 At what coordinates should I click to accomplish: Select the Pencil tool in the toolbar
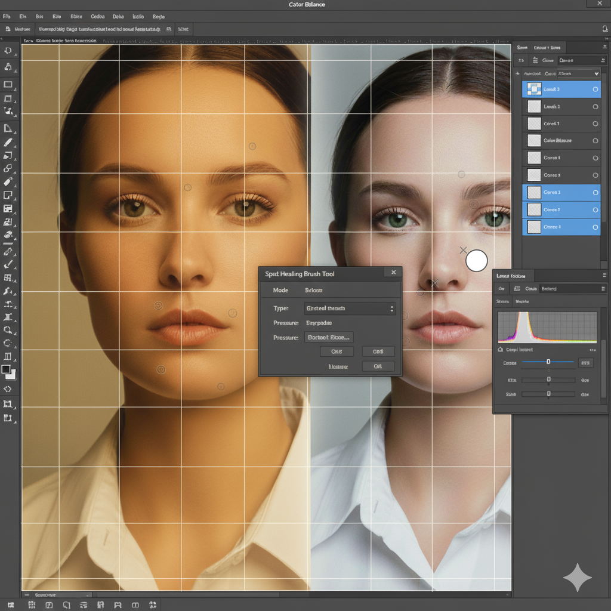coord(8,143)
